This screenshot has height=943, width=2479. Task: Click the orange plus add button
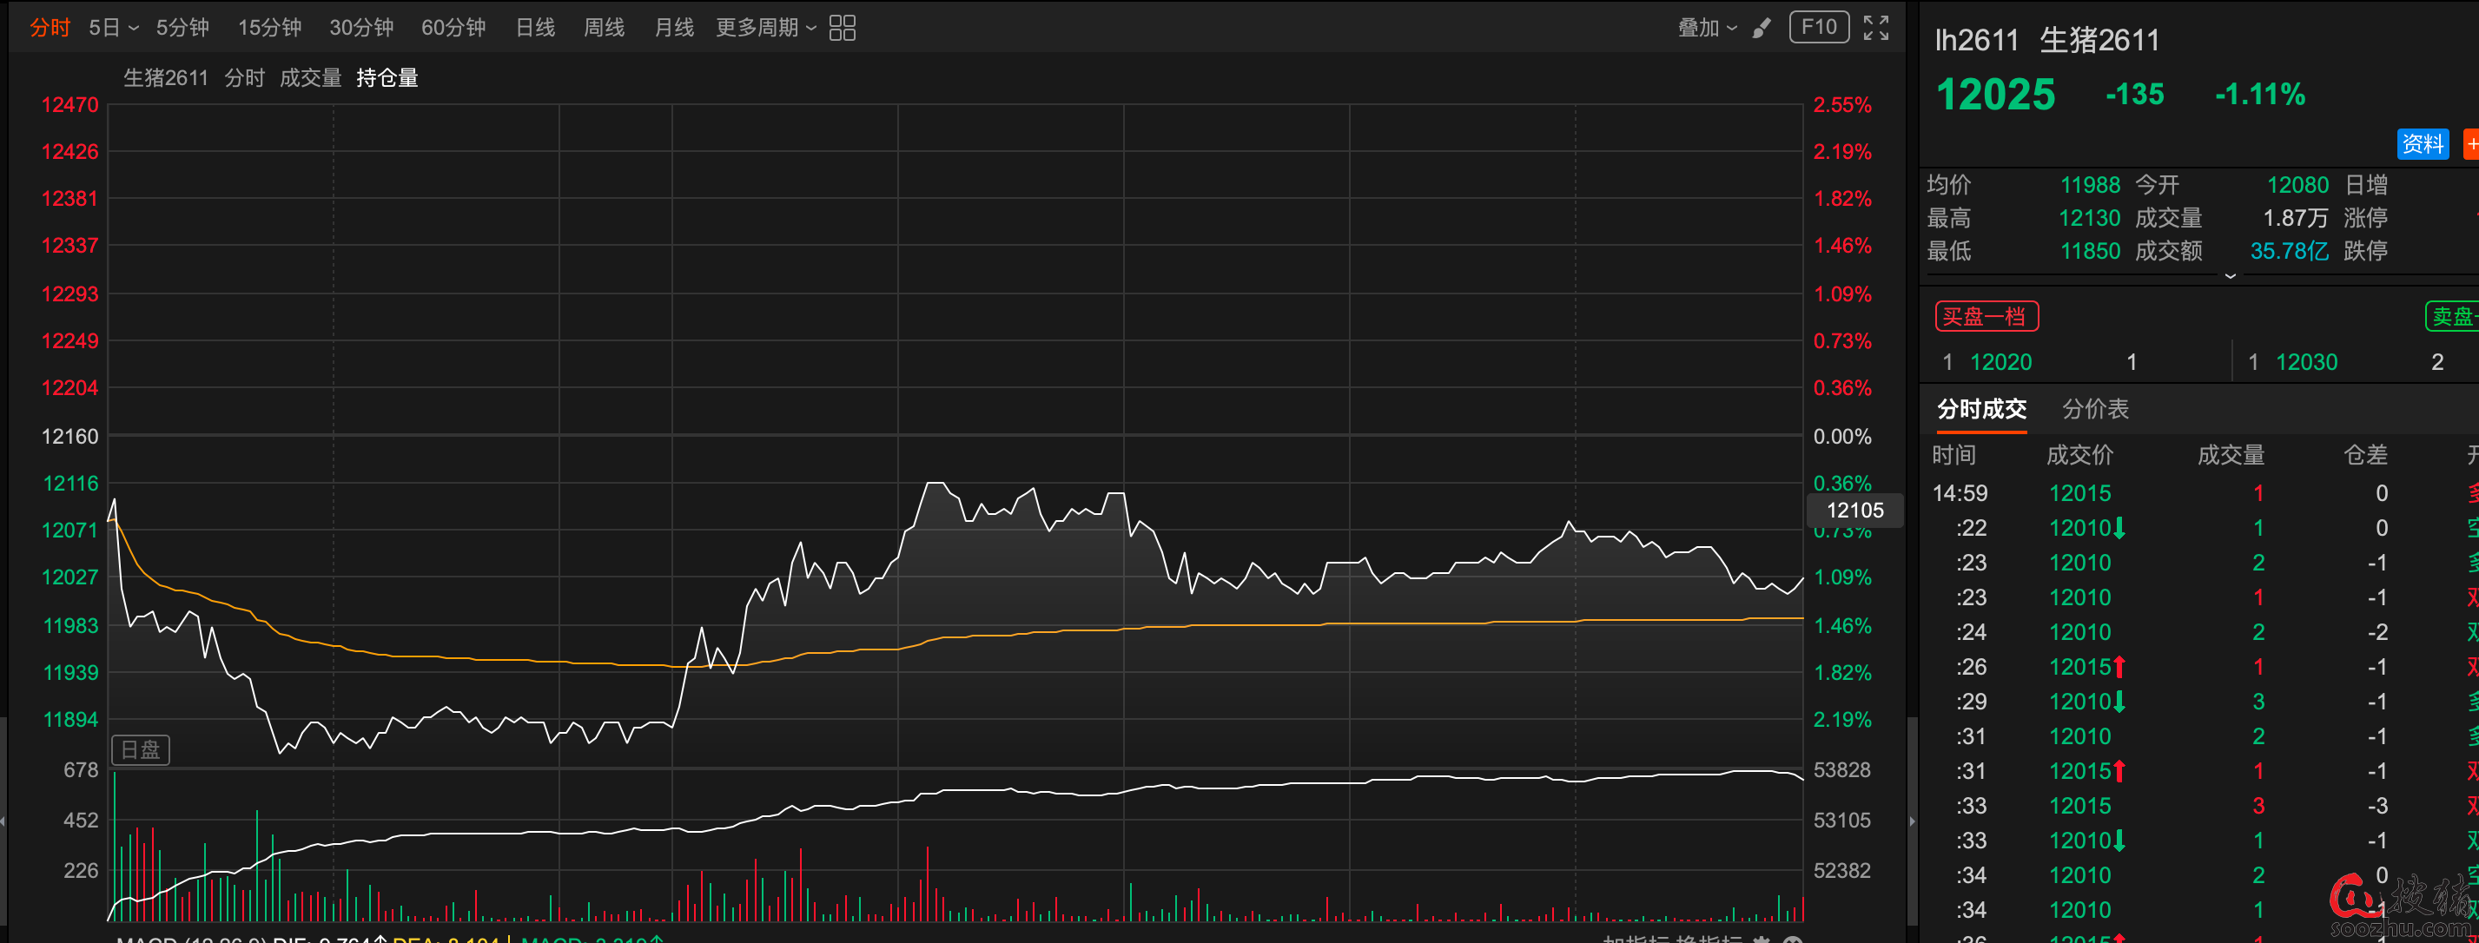coord(2470,144)
